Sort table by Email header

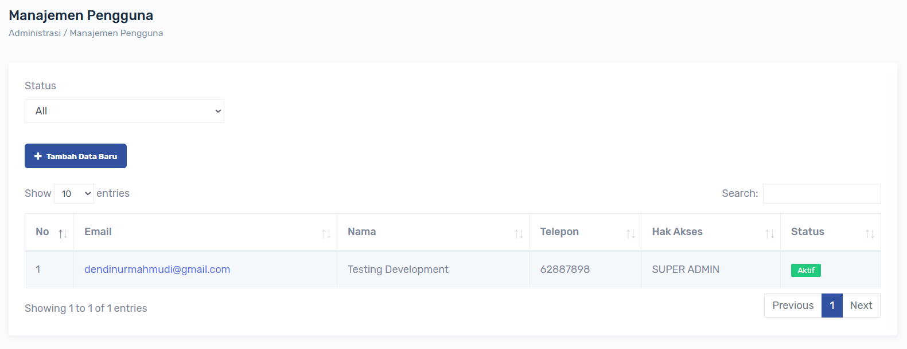click(98, 232)
